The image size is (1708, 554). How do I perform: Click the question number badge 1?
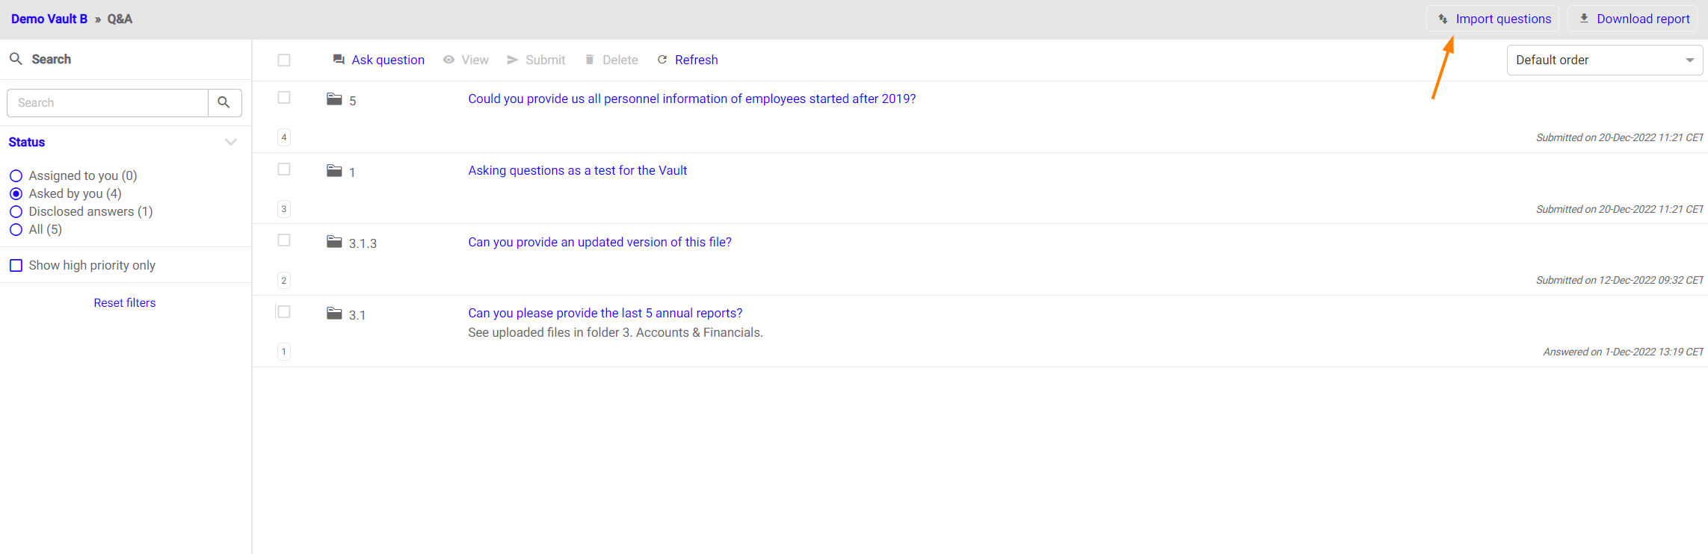pos(284,352)
